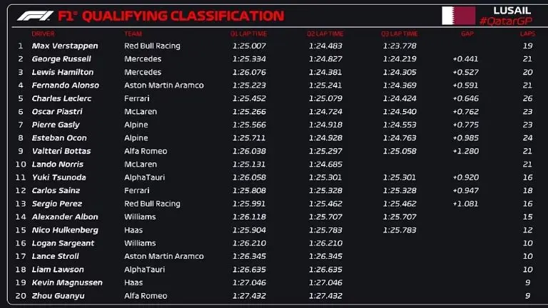Image resolution: width=548 pixels, height=308 pixels.
Task: Click the GAP column header
Action: click(x=467, y=34)
